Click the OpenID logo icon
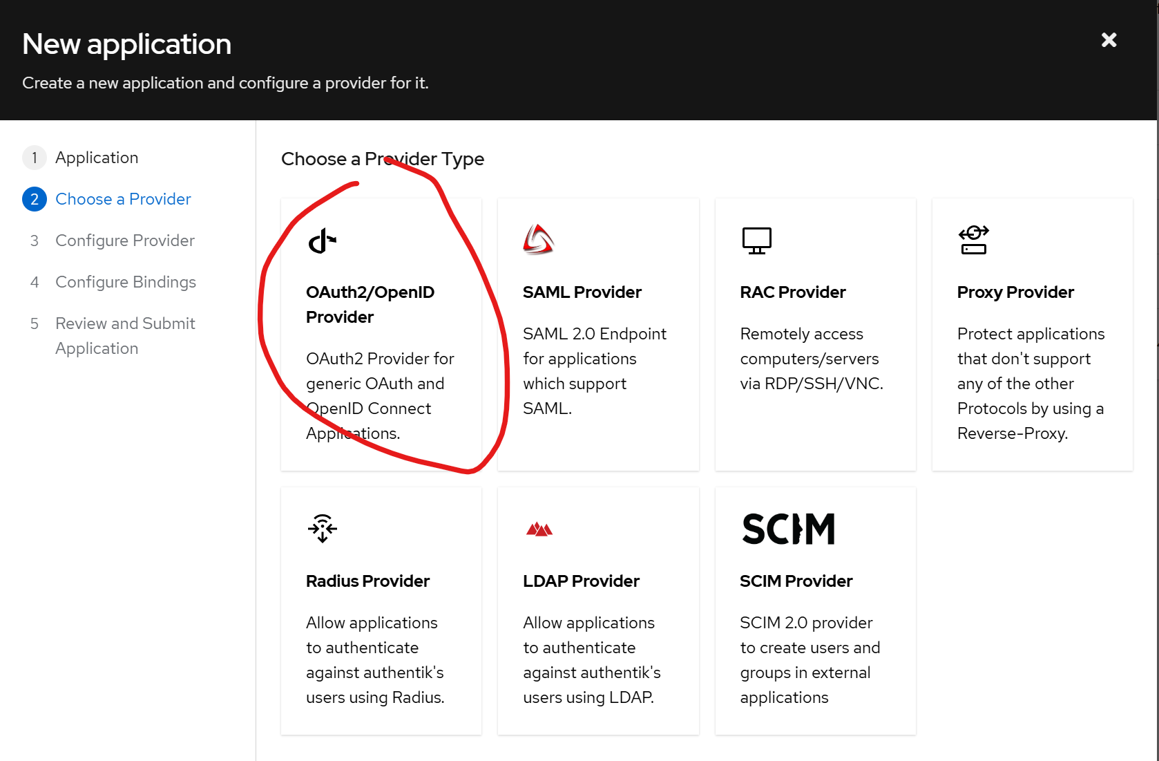The width and height of the screenshot is (1159, 761). point(323,241)
